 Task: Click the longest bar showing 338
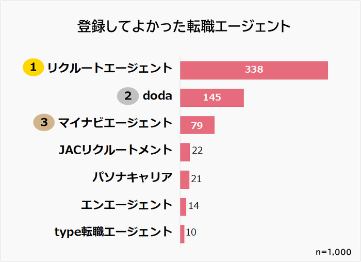254,70
